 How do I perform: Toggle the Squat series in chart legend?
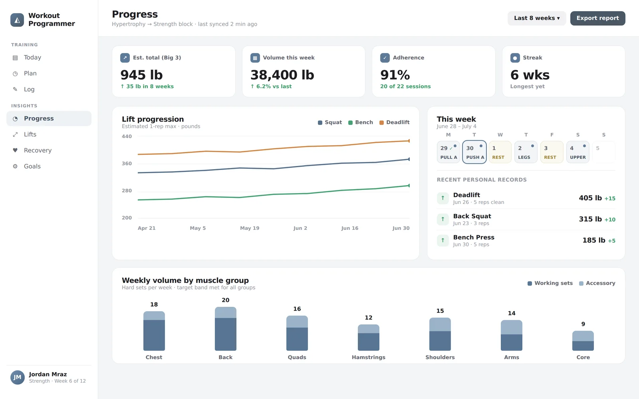click(x=330, y=122)
